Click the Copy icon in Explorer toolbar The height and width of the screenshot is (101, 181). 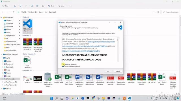20,6
